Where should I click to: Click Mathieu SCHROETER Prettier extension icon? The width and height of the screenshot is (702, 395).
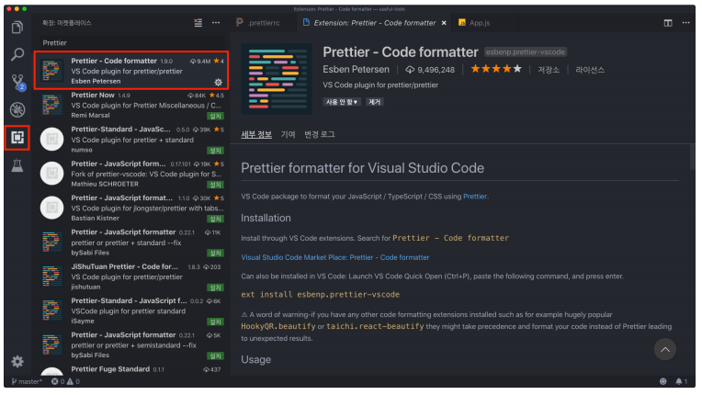(x=52, y=174)
